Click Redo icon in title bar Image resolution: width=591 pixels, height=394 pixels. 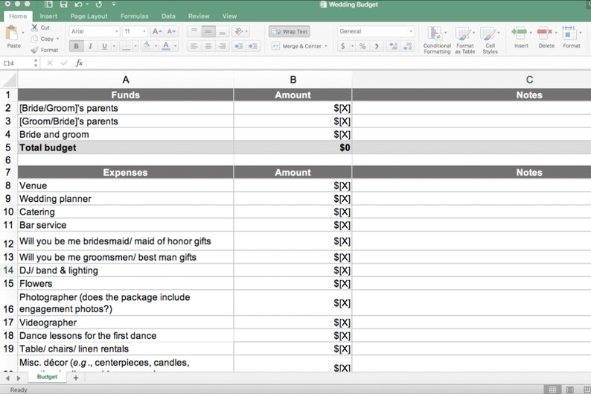tap(99, 4)
